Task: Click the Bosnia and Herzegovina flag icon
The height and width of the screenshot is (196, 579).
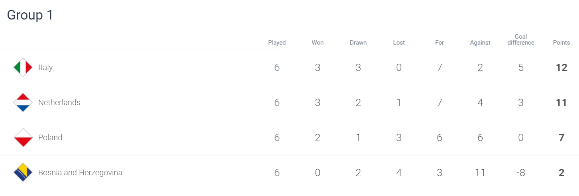Action: pos(23,172)
